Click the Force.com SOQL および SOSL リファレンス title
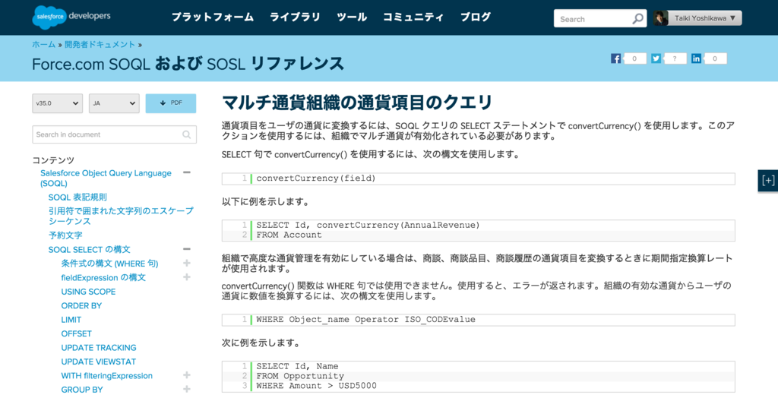Screen dimensions: 778x398 click(x=188, y=64)
